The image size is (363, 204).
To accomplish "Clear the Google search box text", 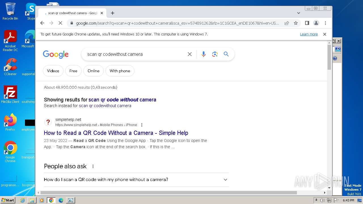I will coord(190,54).
